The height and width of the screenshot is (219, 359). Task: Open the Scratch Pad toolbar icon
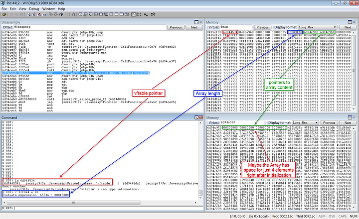click(x=116, y=14)
